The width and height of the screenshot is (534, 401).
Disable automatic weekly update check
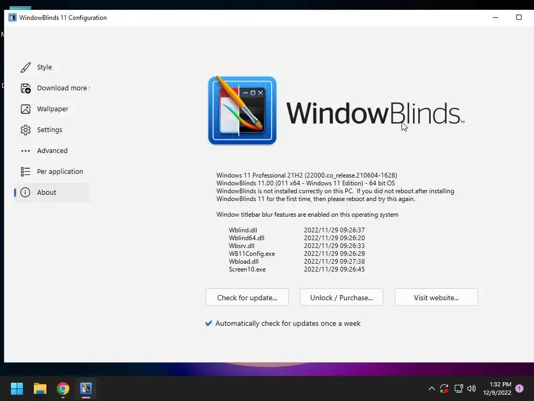[209, 323]
